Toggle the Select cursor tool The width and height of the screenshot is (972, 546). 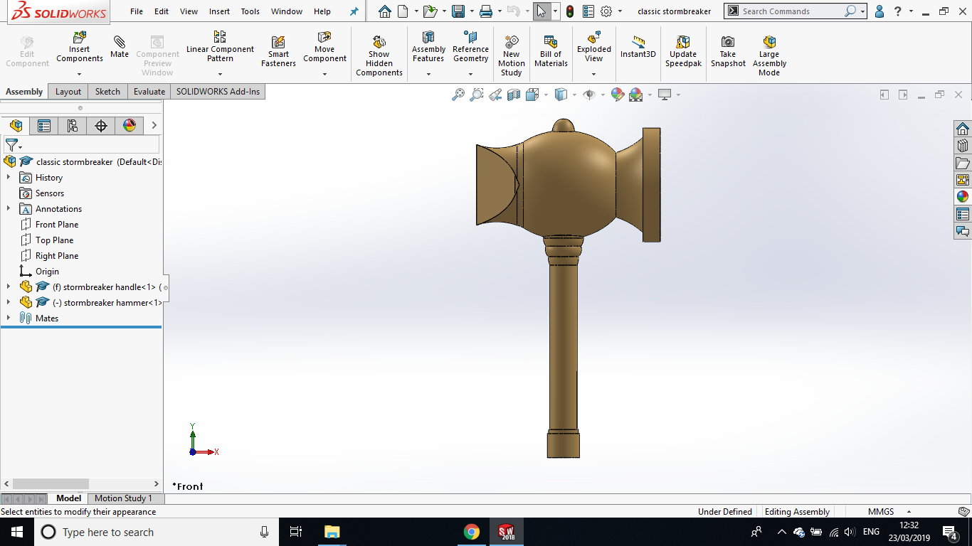point(542,11)
